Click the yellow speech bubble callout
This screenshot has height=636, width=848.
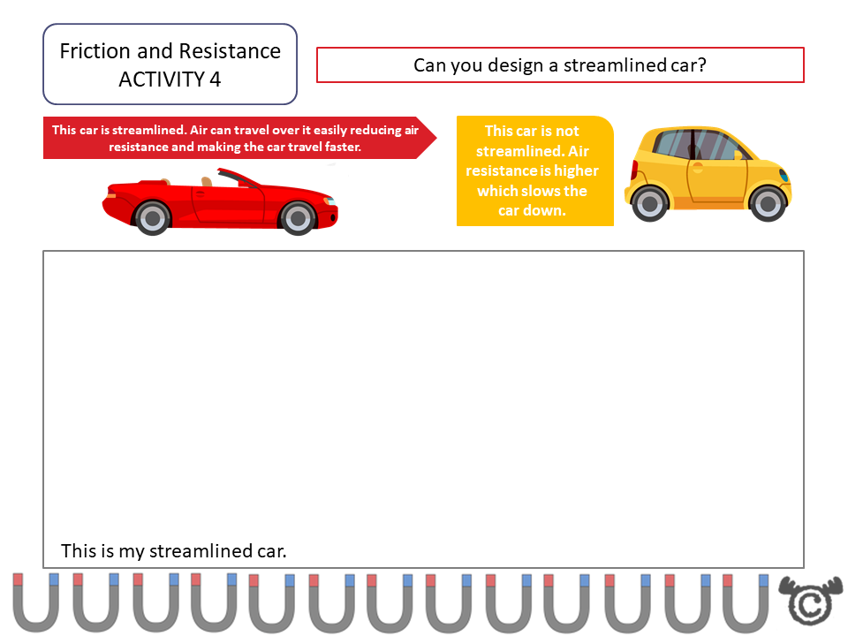pyautogui.click(x=534, y=170)
